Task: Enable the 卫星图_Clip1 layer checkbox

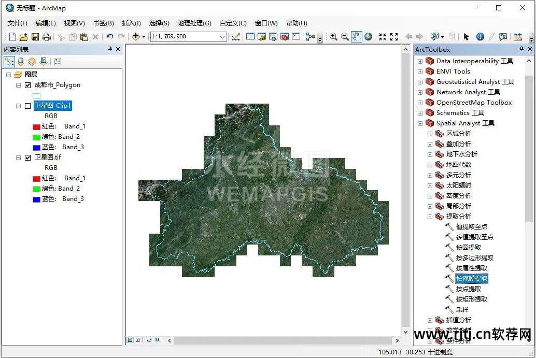Action: [28, 106]
